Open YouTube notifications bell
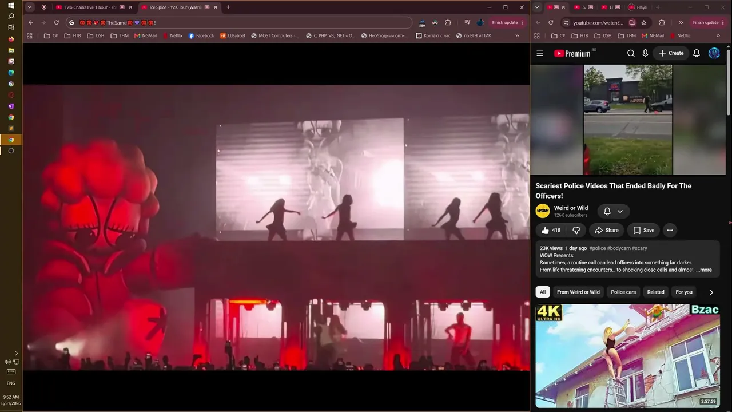 click(697, 53)
